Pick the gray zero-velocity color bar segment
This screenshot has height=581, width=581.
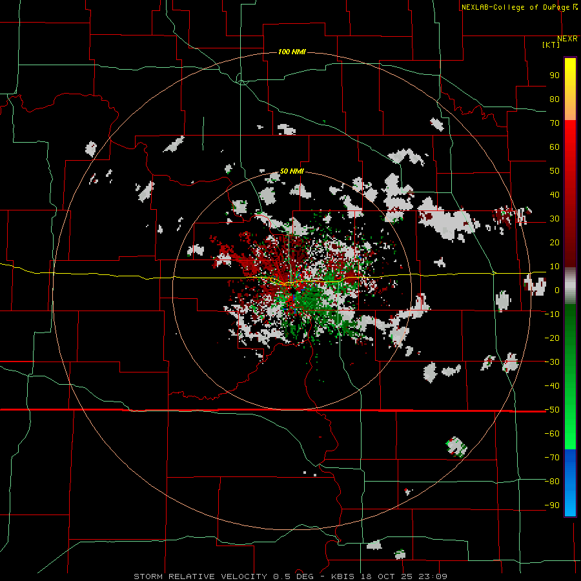[570, 287]
